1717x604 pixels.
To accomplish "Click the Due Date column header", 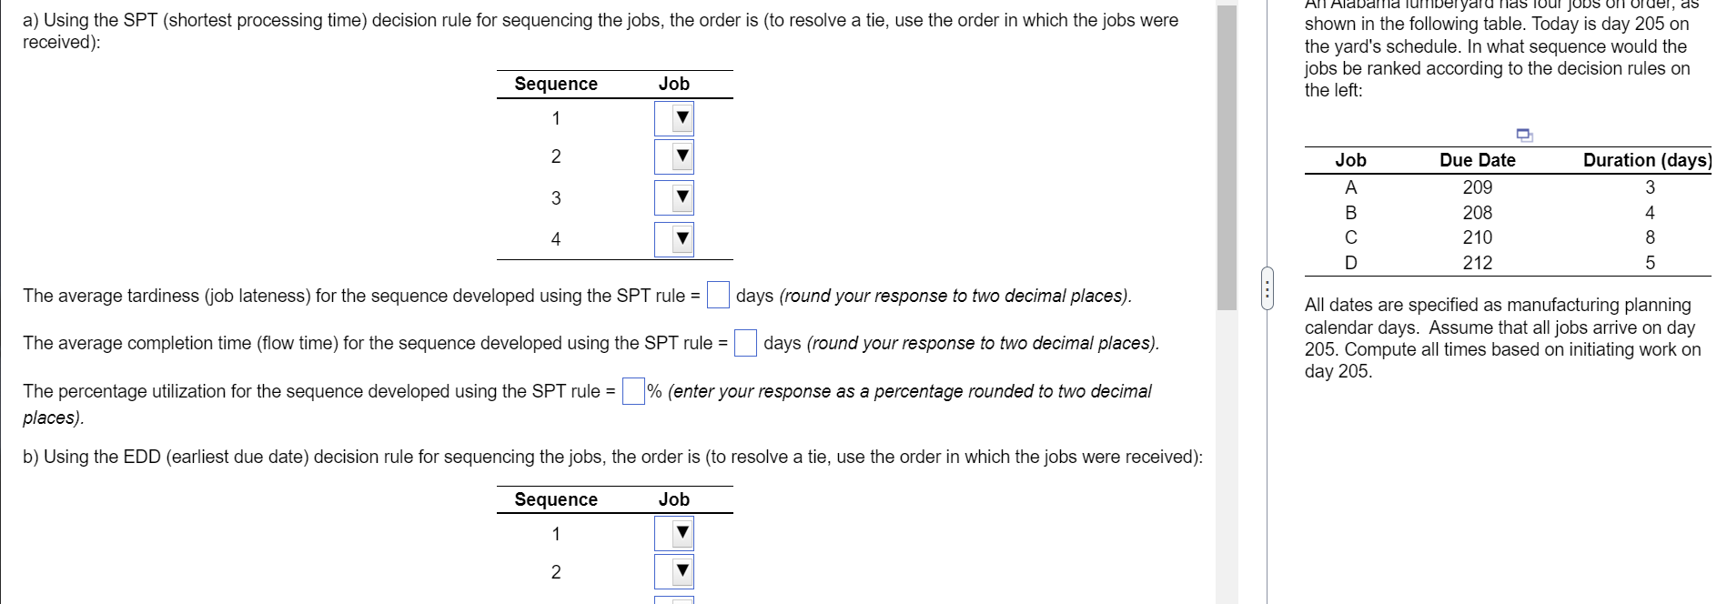I will tap(1477, 160).
